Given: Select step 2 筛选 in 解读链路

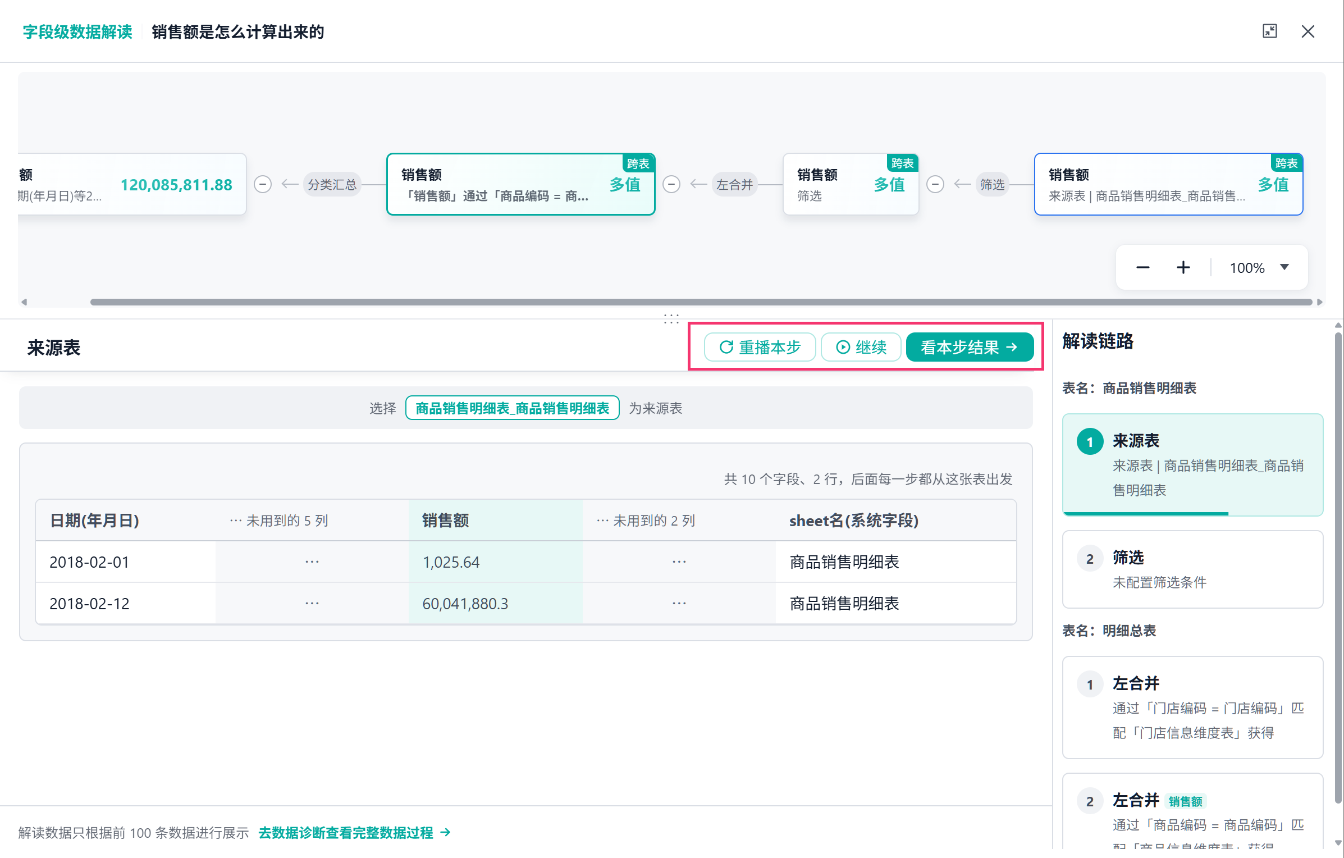Looking at the screenshot, I should (x=1192, y=569).
